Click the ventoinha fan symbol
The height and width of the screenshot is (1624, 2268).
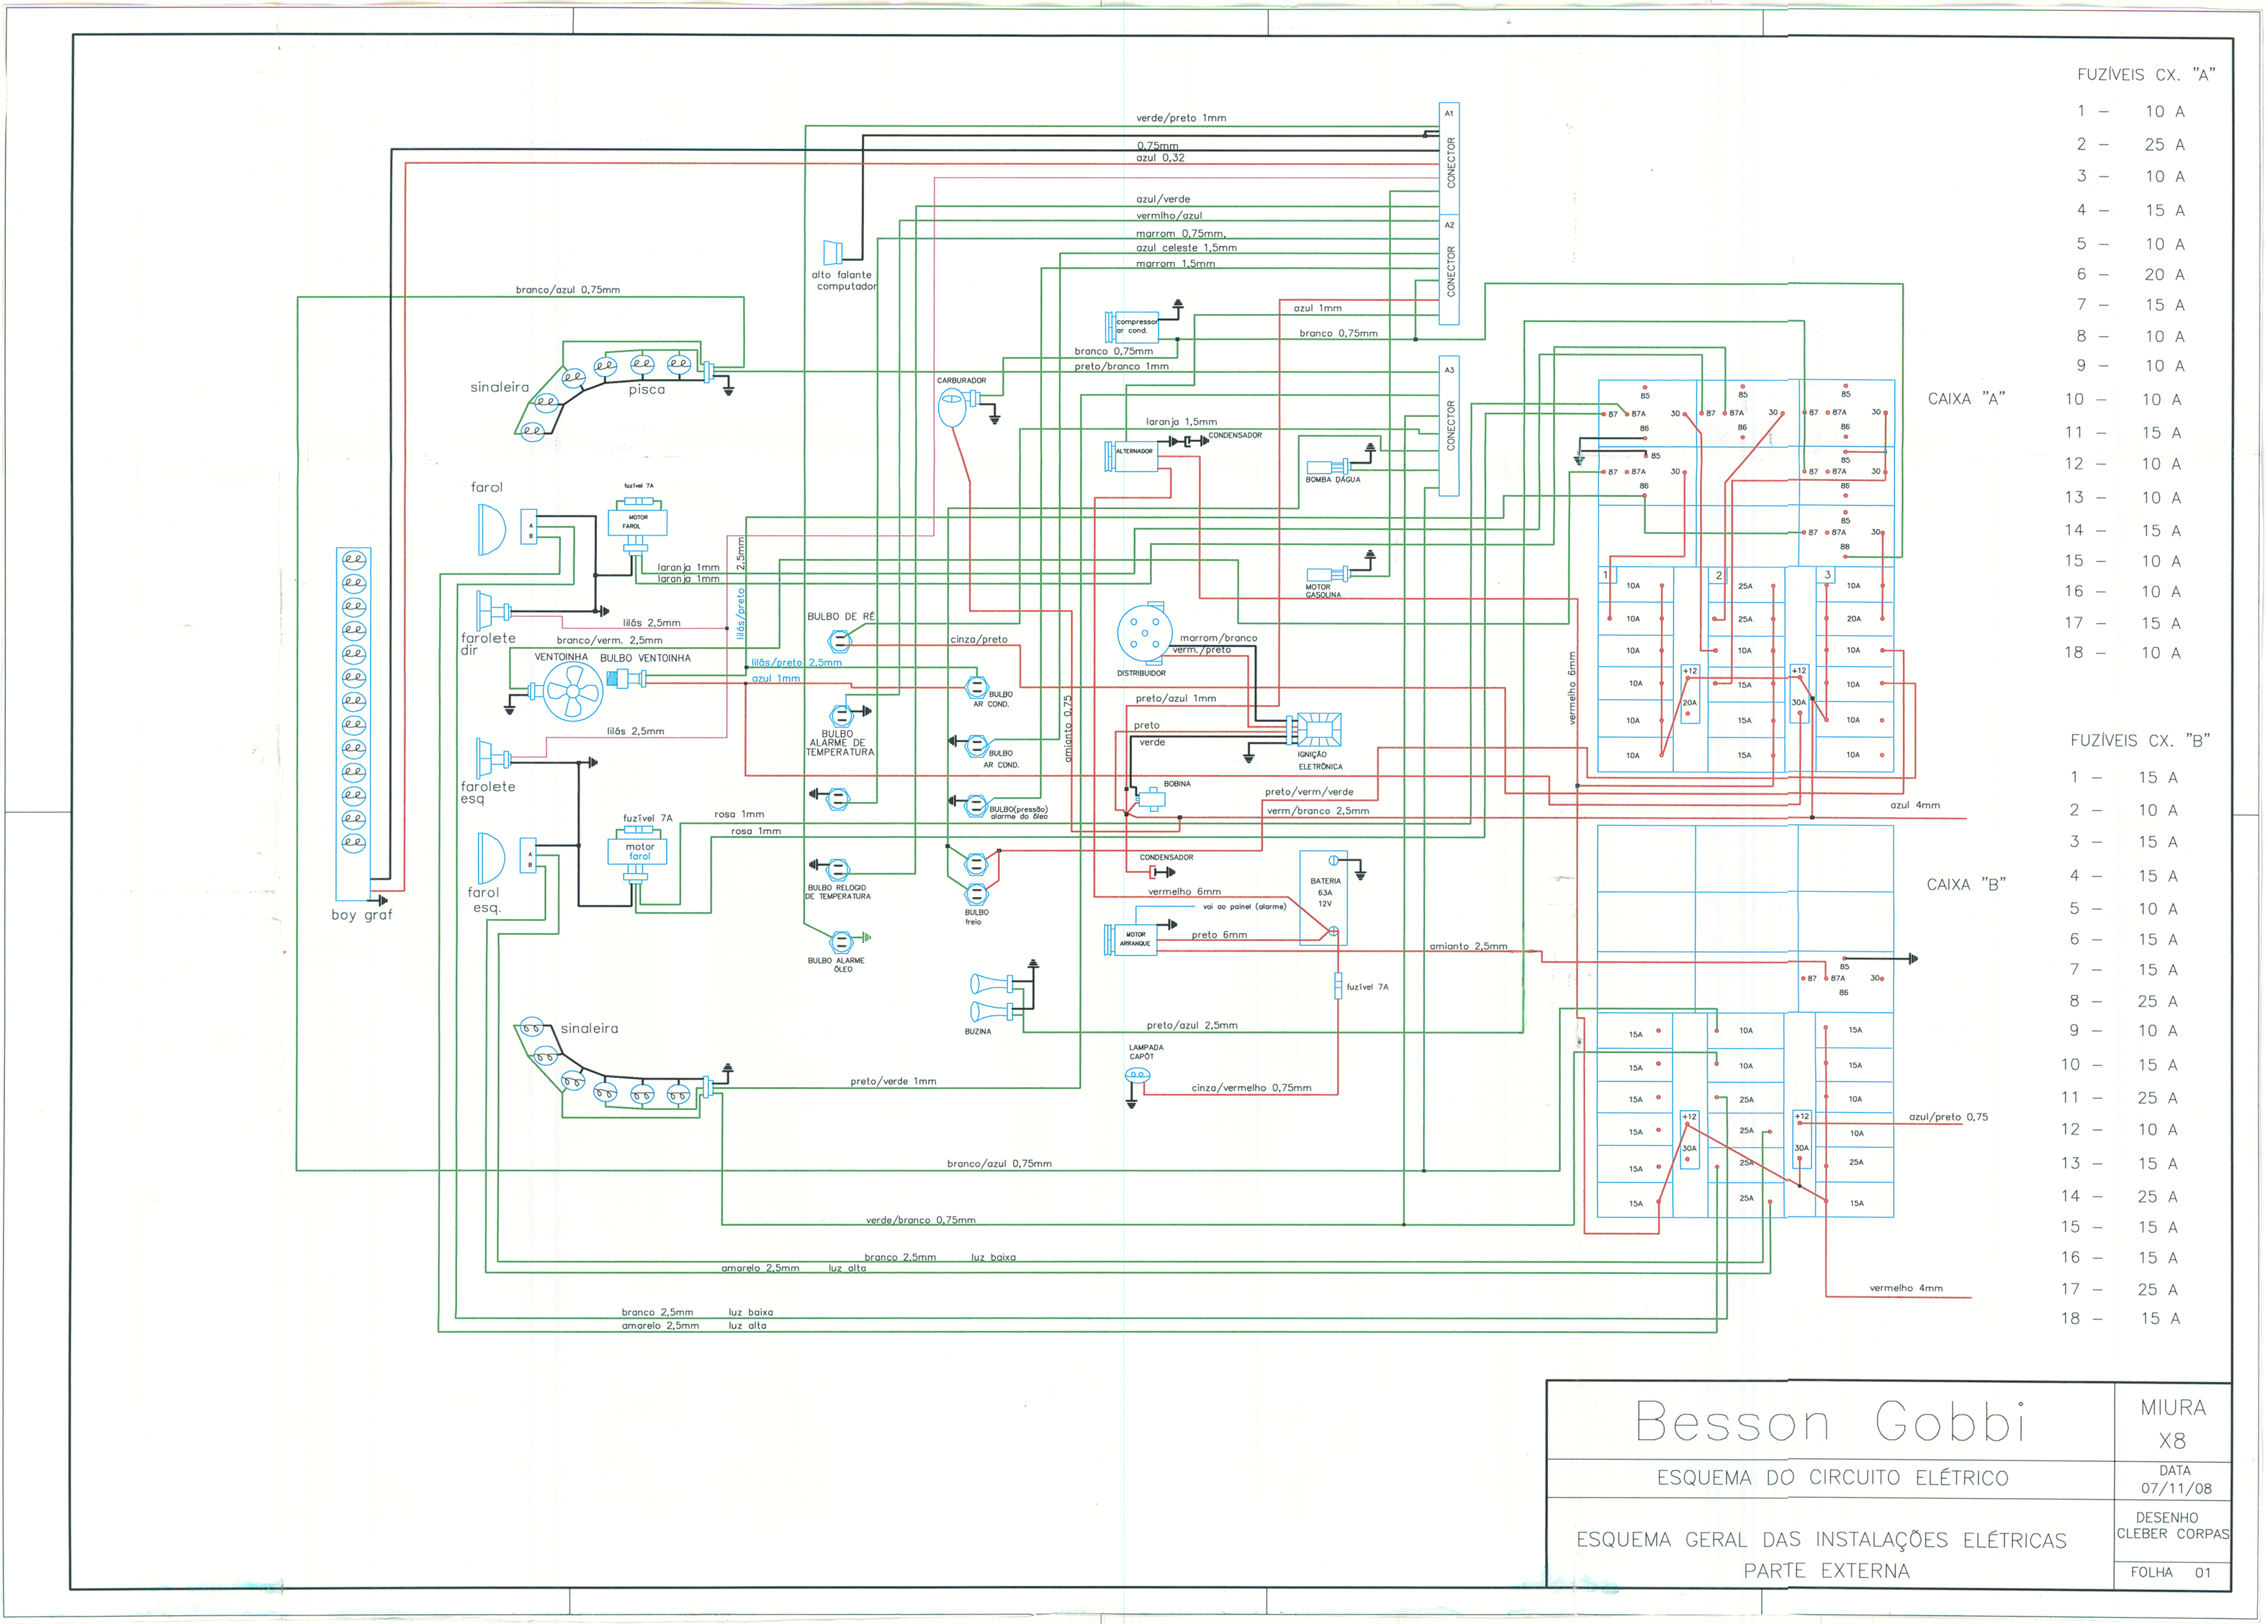coord(572,691)
